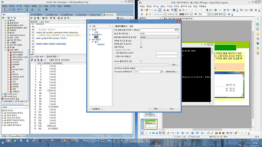Image resolution: width=262 pixels, height=147 pixels.
Task: Click the Run Script icon in worksheet toolbar
Action: [35, 18]
